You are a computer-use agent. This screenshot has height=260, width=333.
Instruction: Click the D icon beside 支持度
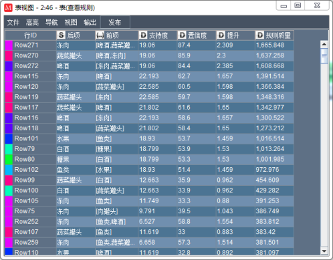[143, 35]
